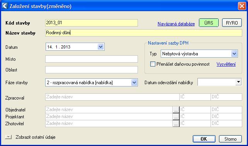Select the RYRO database button
The width and height of the screenshot is (248, 146).
232,23
